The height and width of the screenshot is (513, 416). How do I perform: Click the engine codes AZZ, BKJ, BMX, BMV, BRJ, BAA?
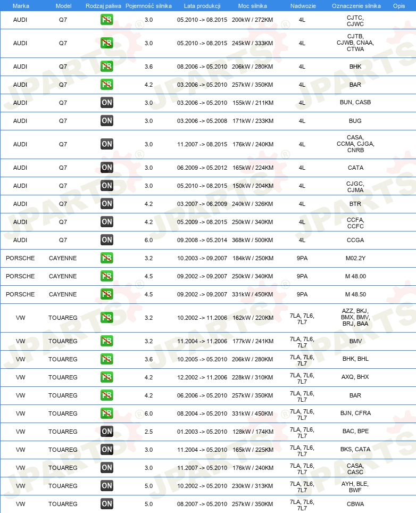tap(355, 317)
